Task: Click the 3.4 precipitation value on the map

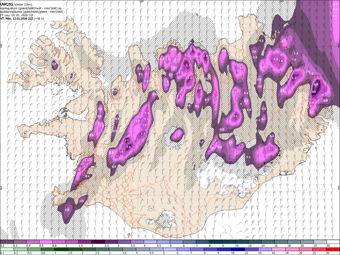Action: click(314, 92)
